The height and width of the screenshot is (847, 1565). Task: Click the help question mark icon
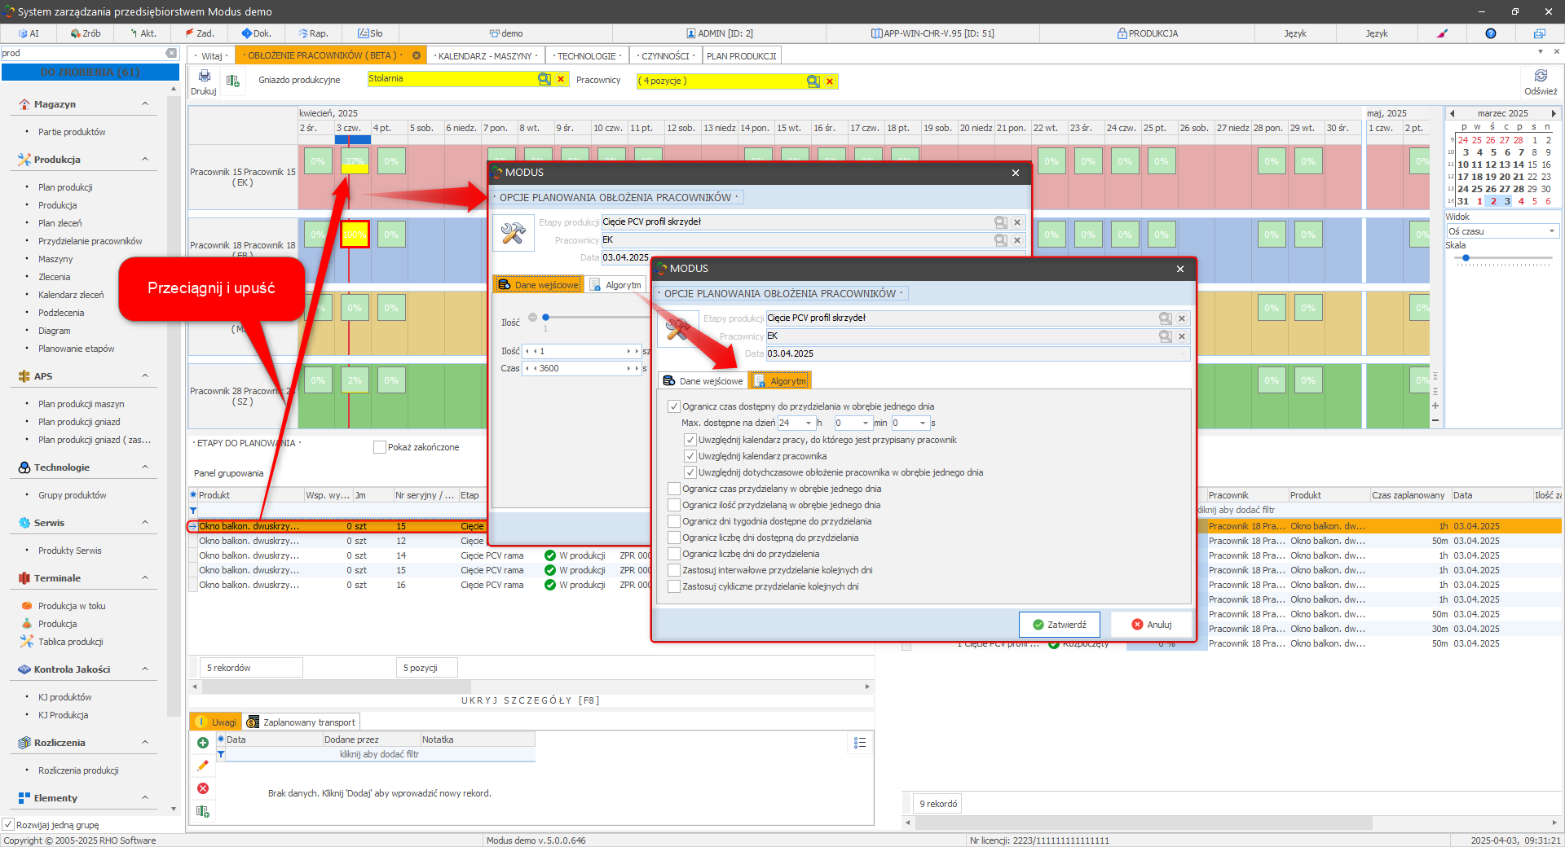click(x=1490, y=33)
